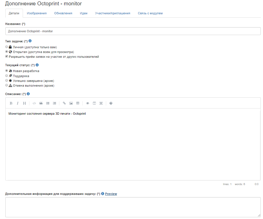Select Поддержка status radio
The height and width of the screenshot is (219, 263).
6,76
